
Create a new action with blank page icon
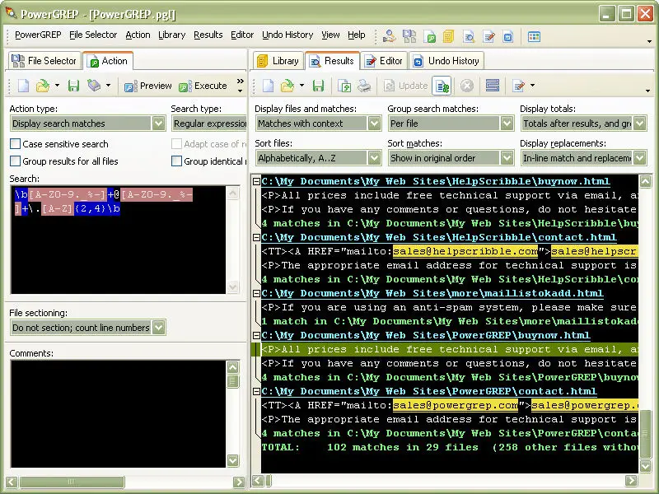[23, 86]
